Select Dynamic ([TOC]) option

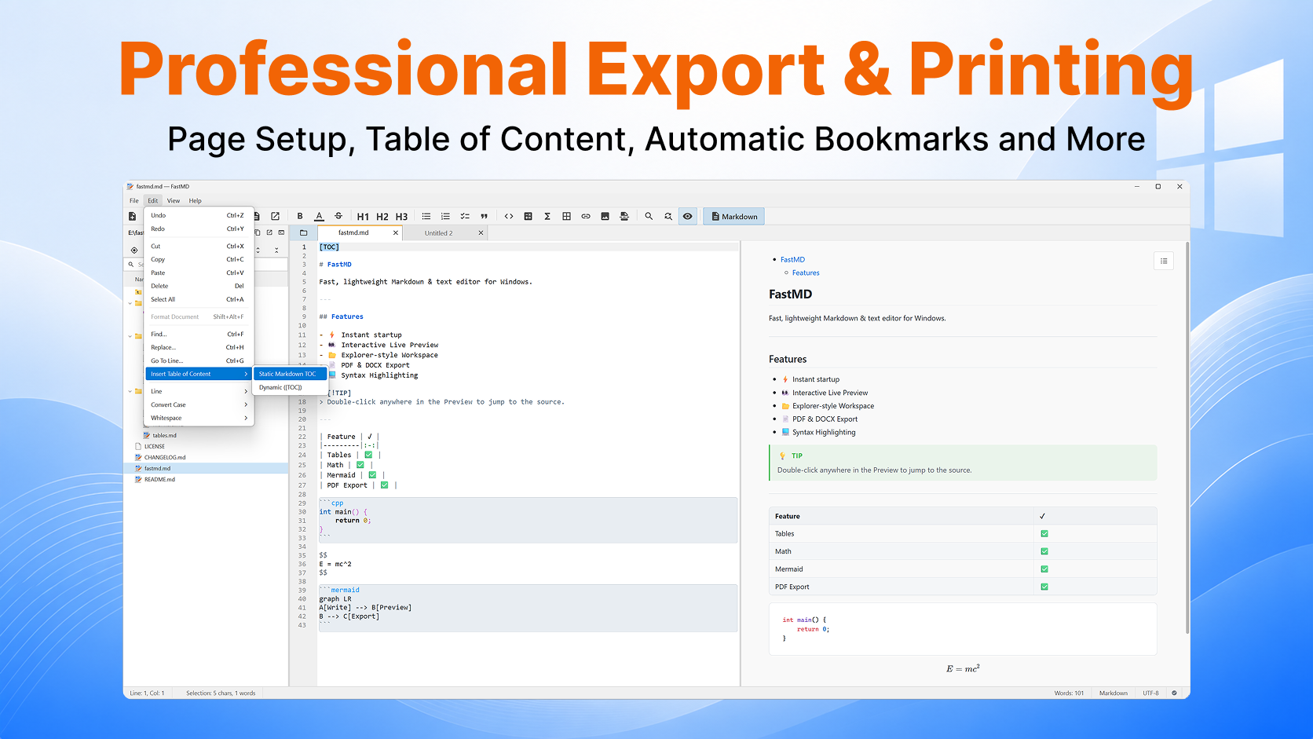(x=290, y=387)
